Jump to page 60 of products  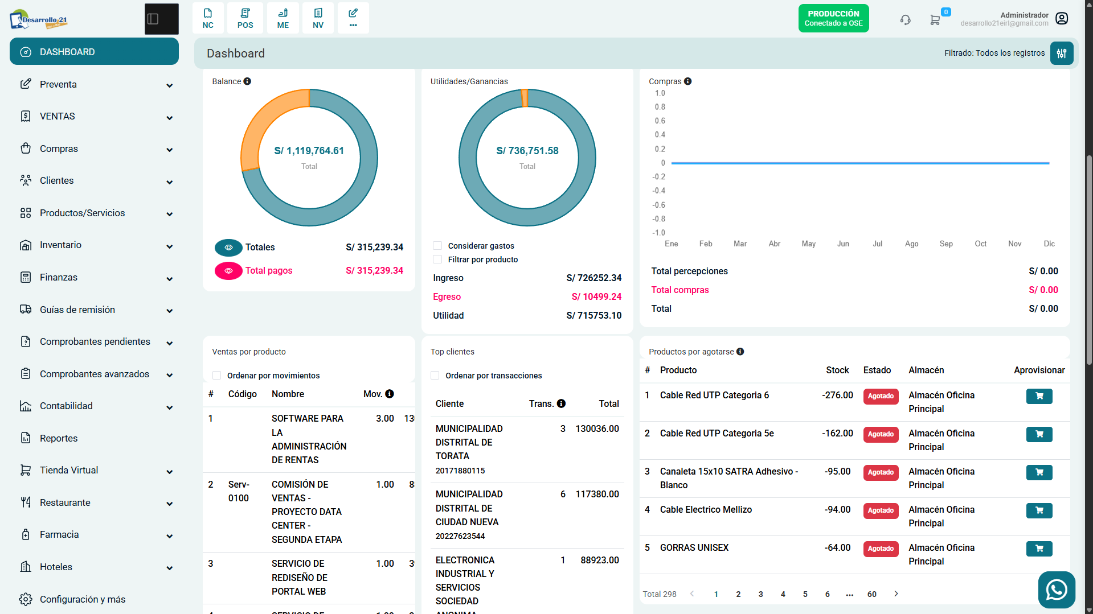click(871, 594)
